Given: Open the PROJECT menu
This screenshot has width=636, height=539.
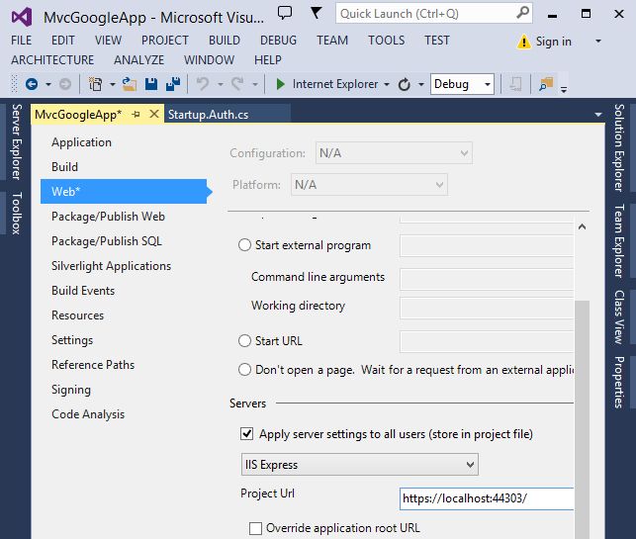Looking at the screenshot, I should 165,41.
